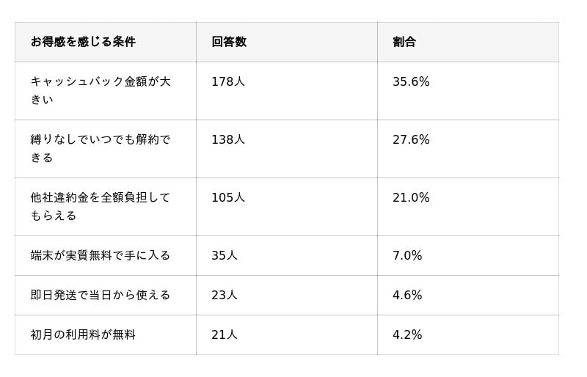Click the 4.6% percentage cell

407,296
